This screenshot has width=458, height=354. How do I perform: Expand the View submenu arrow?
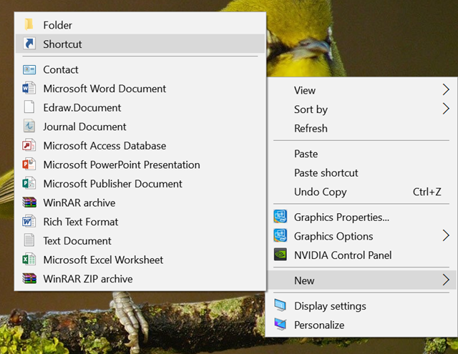point(446,90)
